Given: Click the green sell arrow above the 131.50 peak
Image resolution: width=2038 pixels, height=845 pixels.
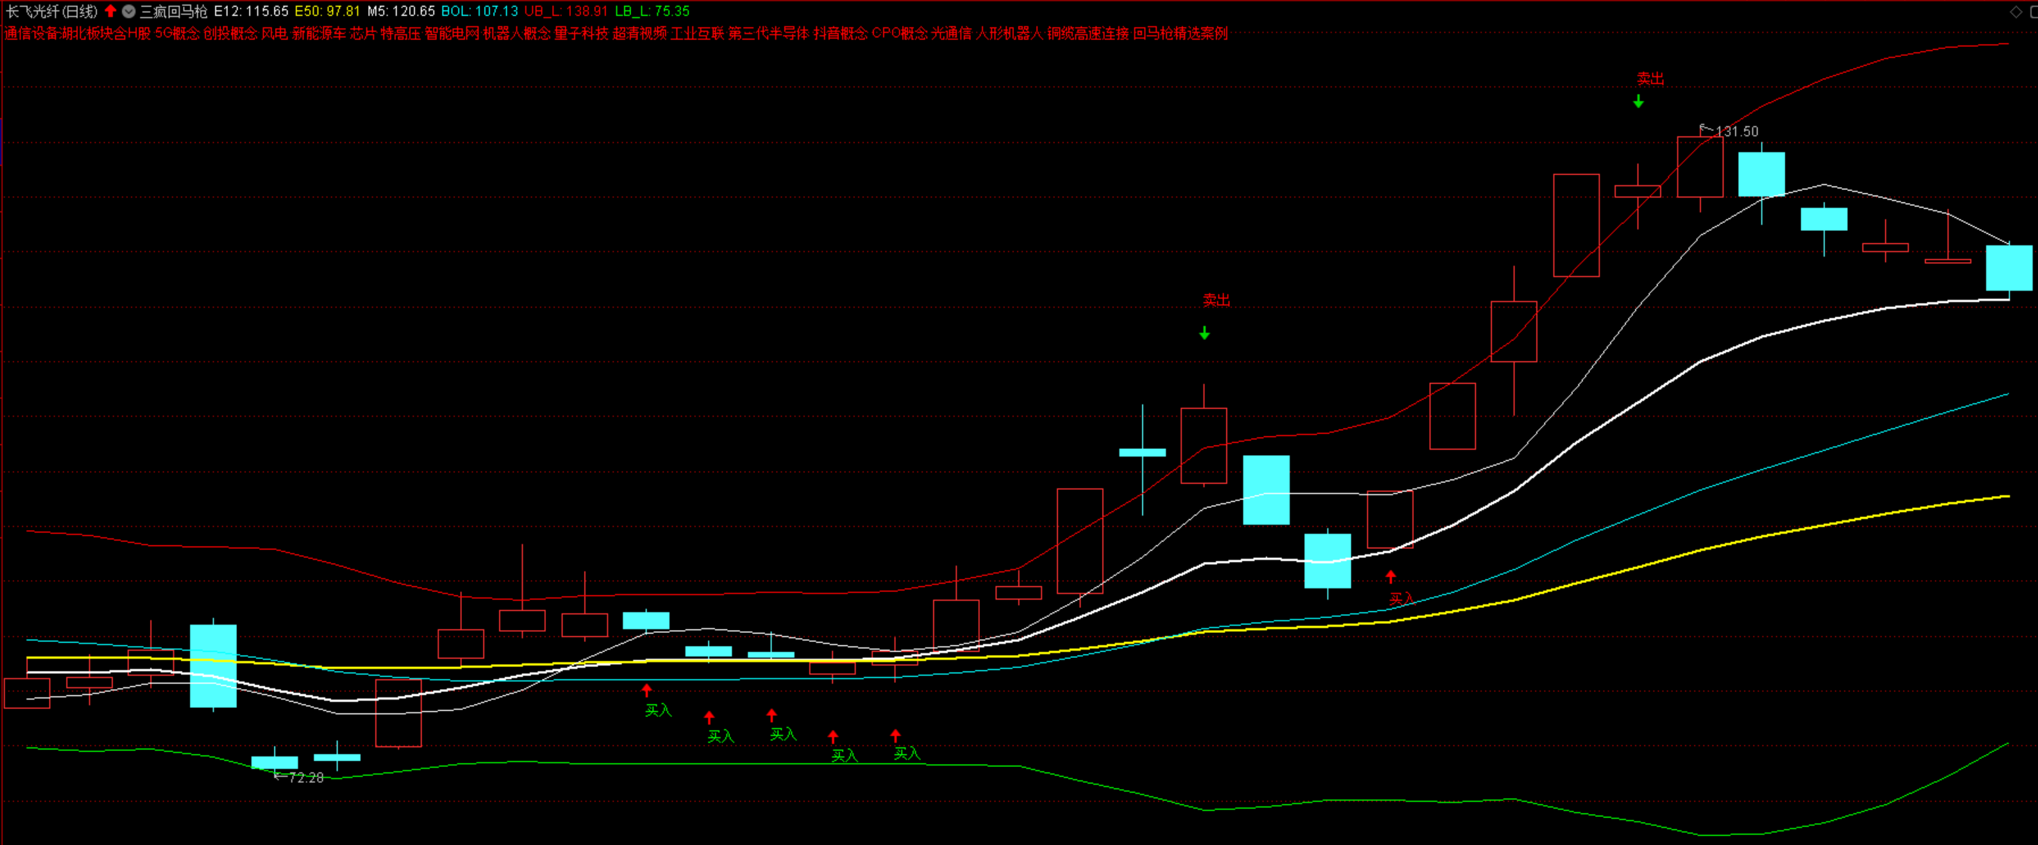Looking at the screenshot, I should (1638, 101).
